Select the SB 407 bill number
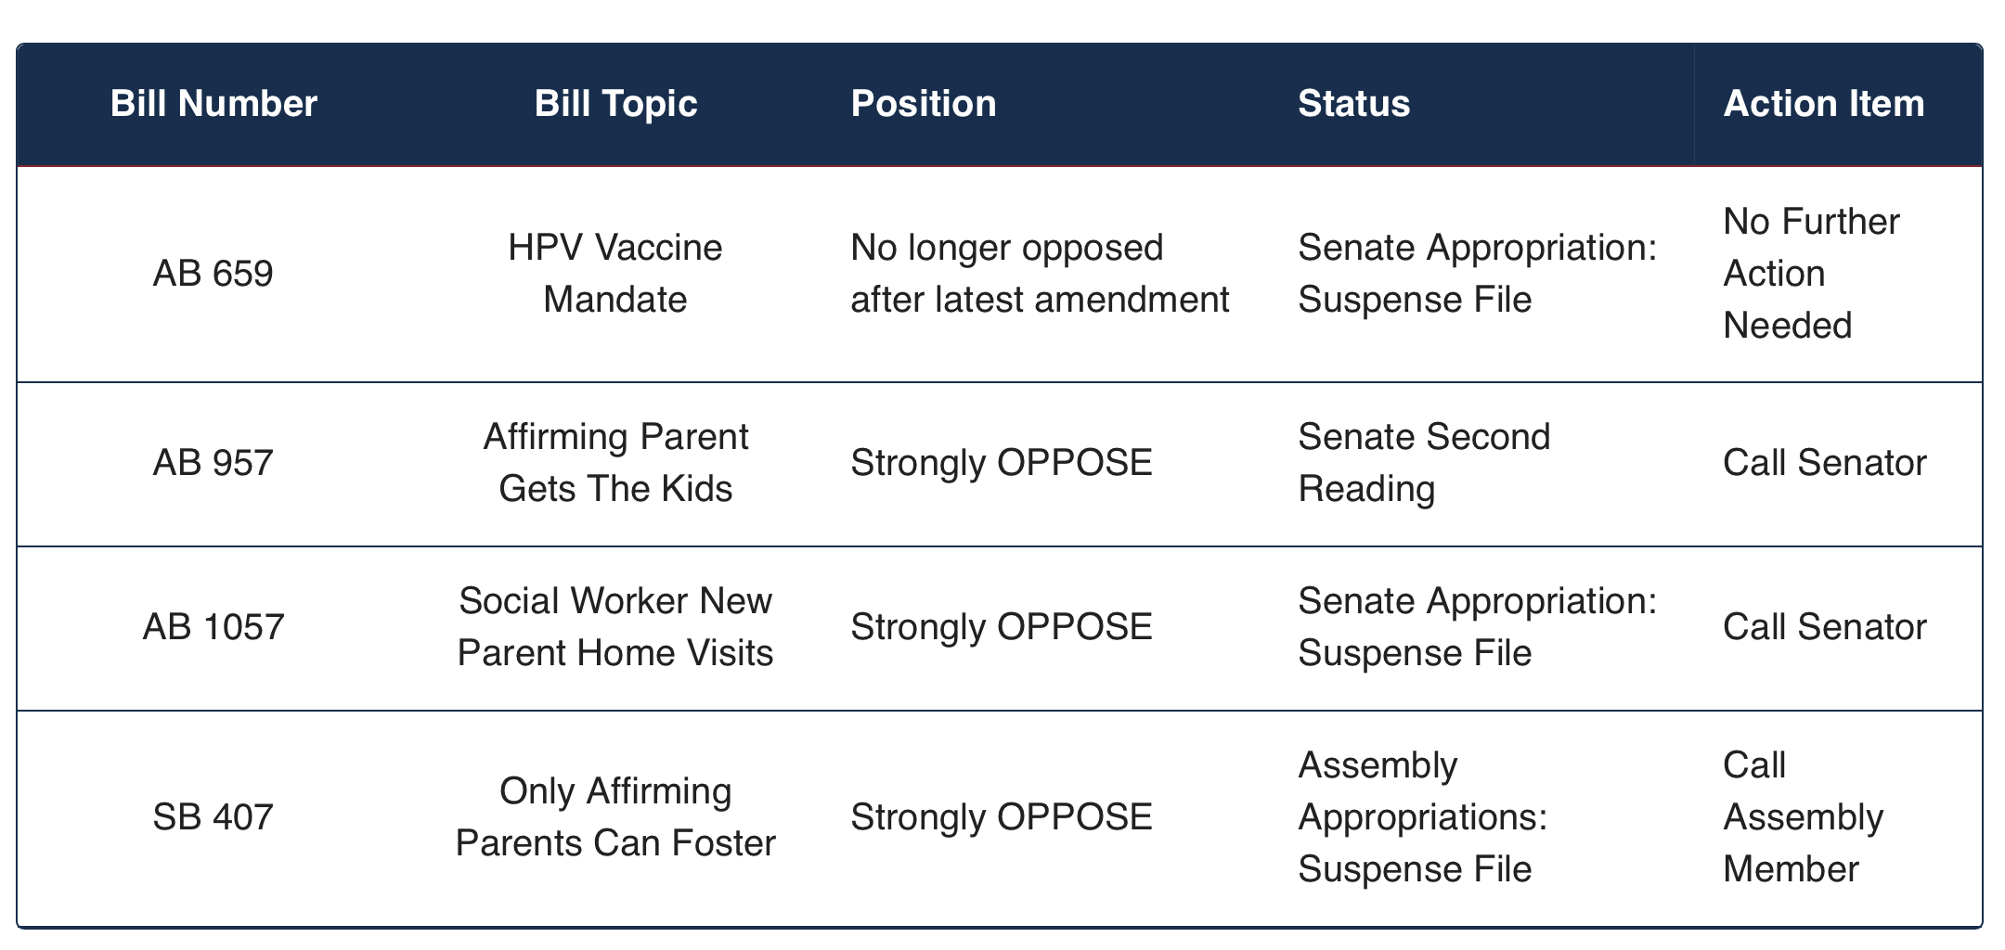This screenshot has width=2005, height=950. (213, 817)
